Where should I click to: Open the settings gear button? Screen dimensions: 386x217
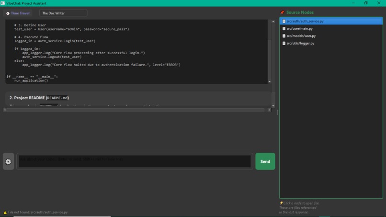pyautogui.click(x=8, y=161)
